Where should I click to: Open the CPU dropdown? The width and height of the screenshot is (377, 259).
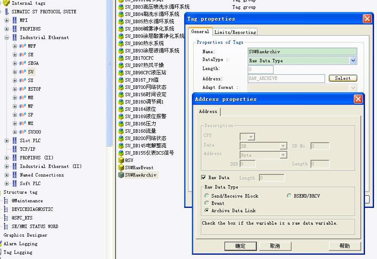pos(251,137)
